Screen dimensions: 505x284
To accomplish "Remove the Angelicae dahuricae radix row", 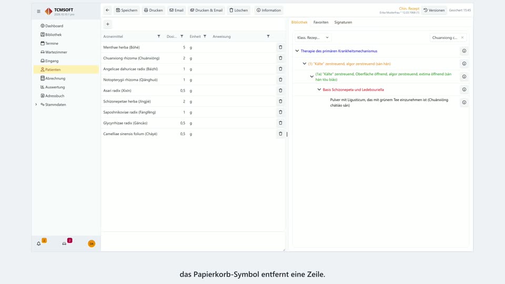I will coord(280,69).
